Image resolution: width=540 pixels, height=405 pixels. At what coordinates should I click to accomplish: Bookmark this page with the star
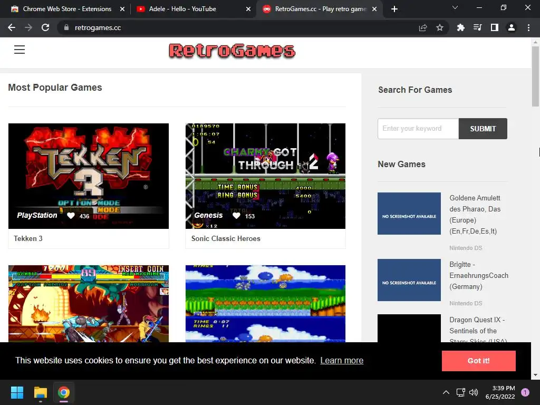pyautogui.click(x=440, y=27)
